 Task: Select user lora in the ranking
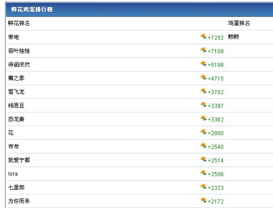tap(13, 174)
